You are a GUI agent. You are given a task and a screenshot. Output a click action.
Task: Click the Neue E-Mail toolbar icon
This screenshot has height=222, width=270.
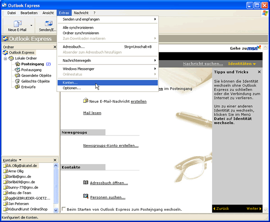pyautogui.click(x=17, y=25)
